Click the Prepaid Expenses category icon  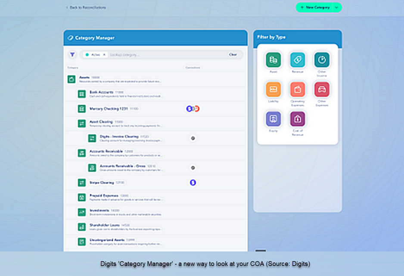[82, 198]
